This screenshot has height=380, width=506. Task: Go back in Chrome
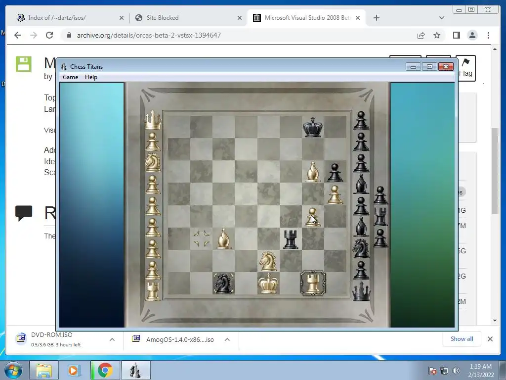(18, 35)
